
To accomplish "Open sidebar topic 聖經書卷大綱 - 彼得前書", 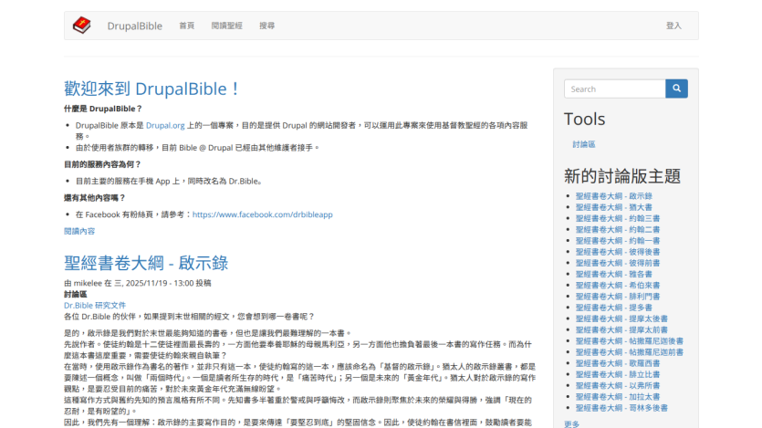I will click(x=618, y=263).
